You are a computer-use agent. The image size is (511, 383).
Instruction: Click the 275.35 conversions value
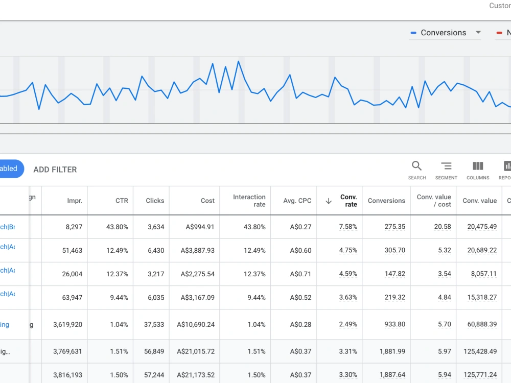coord(394,227)
